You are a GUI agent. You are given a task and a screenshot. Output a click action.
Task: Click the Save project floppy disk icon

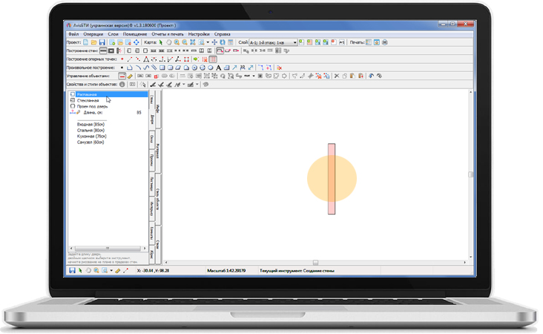click(x=102, y=42)
